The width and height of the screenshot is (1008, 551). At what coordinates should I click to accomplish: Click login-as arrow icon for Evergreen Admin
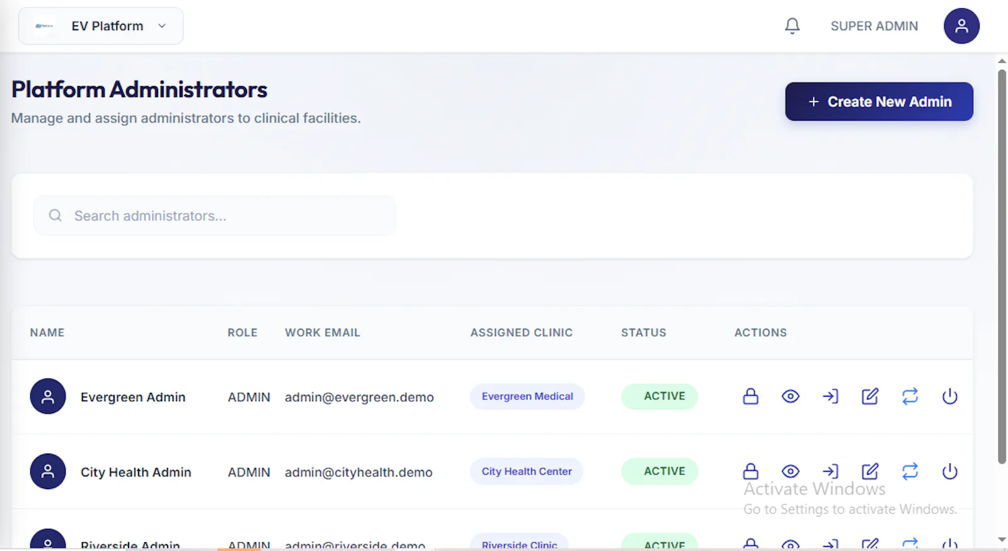point(830,396)
